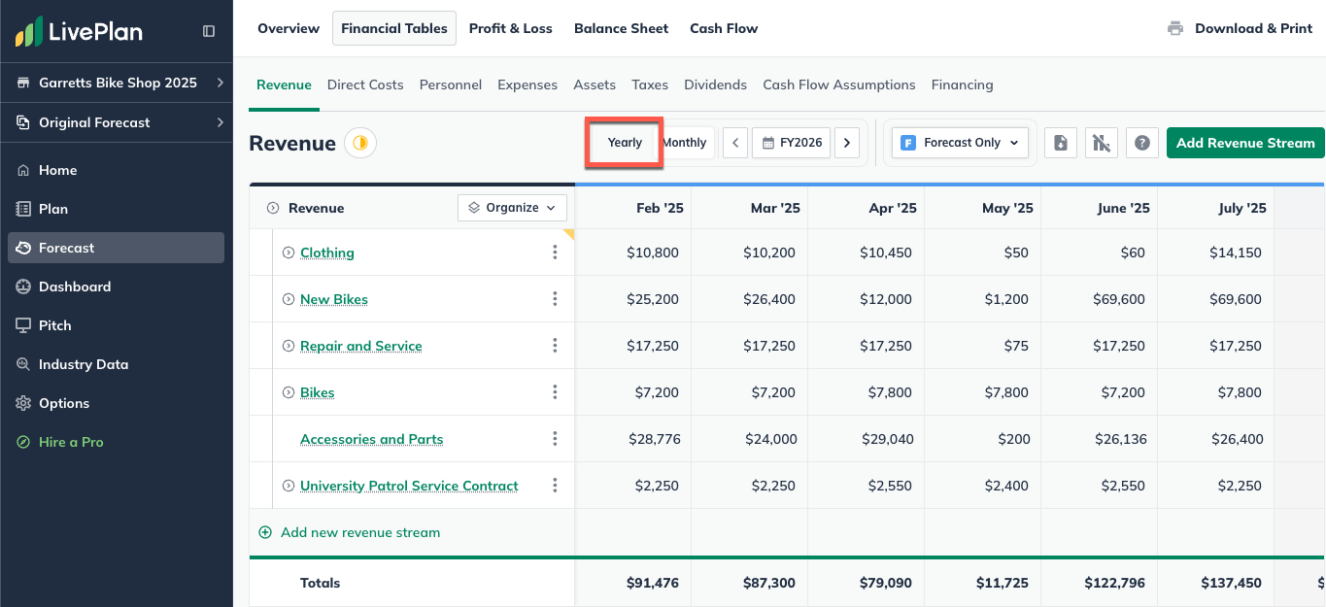Open the Personnel sub-tab
1326x607 pixels.
(x=451, y=84)
